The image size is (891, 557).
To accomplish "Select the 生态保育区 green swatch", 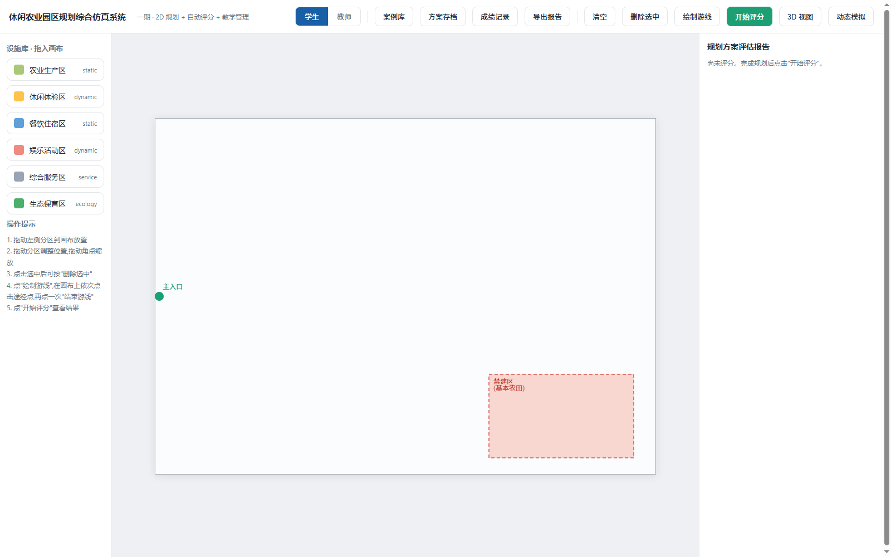I will 19,203.
